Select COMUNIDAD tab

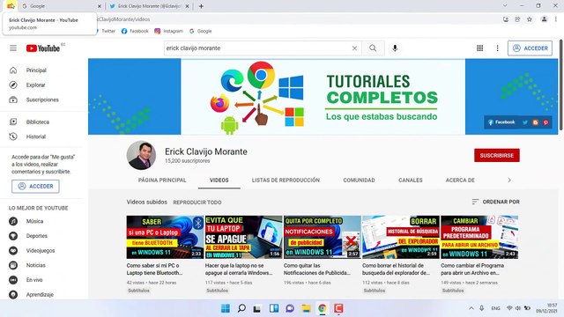(x=359, y=180)
